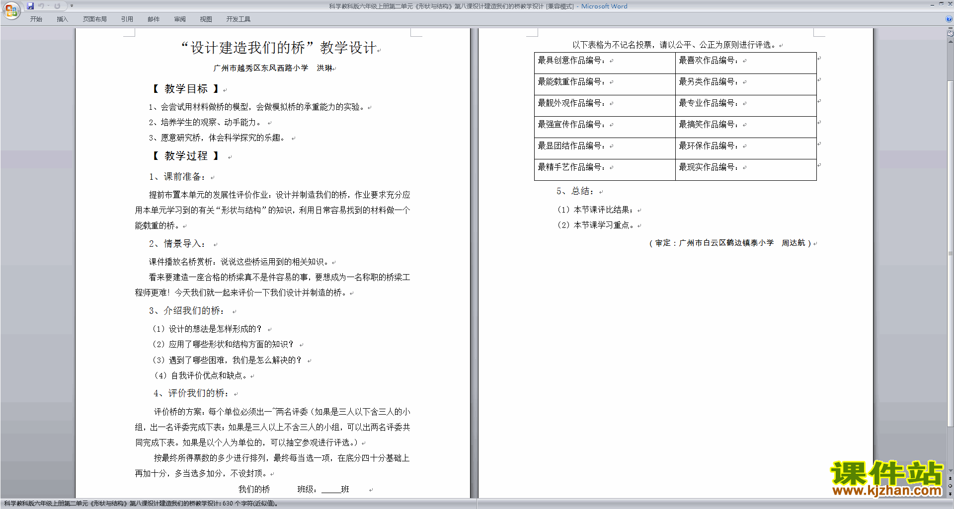Open the 开始 ribbon tab
The height and width of the screenshot is (509, 954).
pyautogui.click(x=36, y=19)
